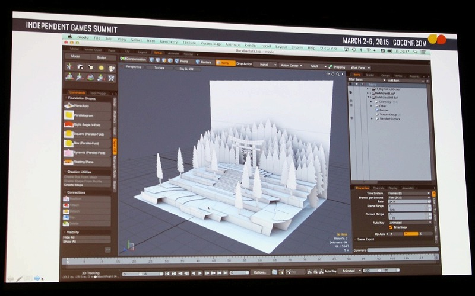475x296 pixels.
Task: Click the Ray GL Off button
Action: click(186, 69)
